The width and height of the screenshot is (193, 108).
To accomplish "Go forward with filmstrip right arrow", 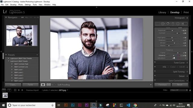I will [22, 90].
